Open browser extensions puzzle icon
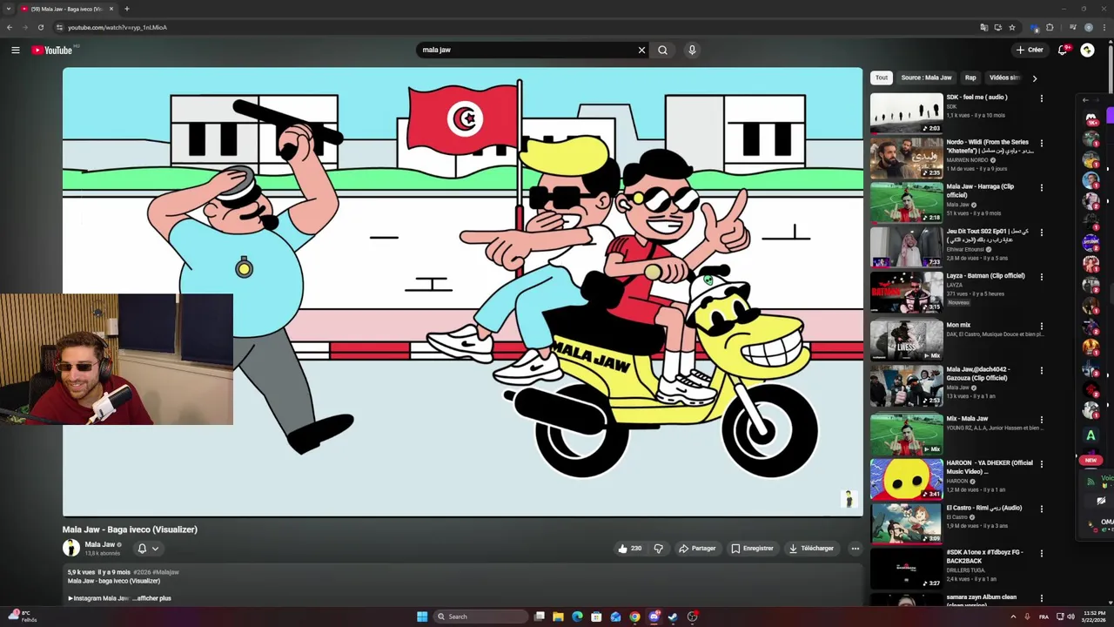 (x=1050, y=27)
